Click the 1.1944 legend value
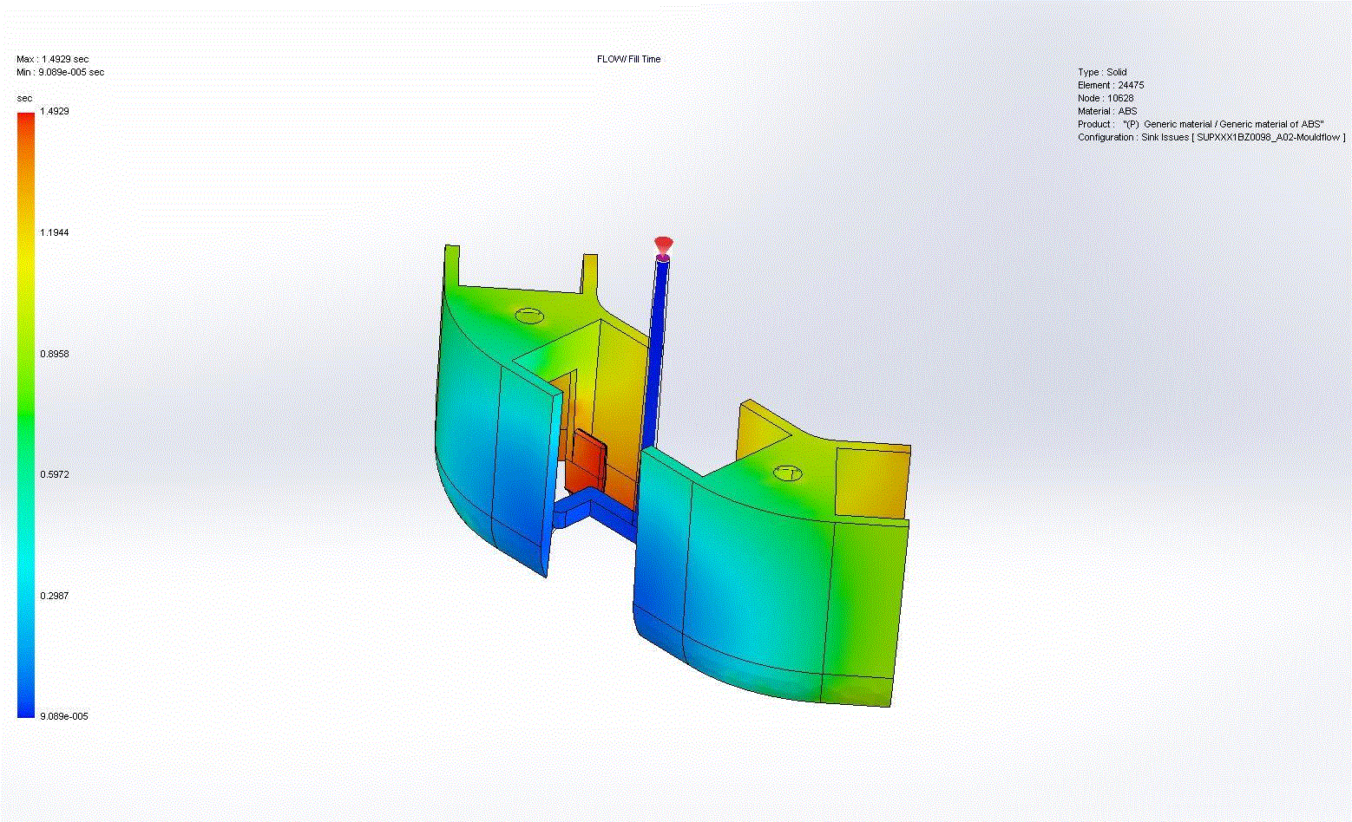This screenshot has width=1352, height=822. pos(55,232)
